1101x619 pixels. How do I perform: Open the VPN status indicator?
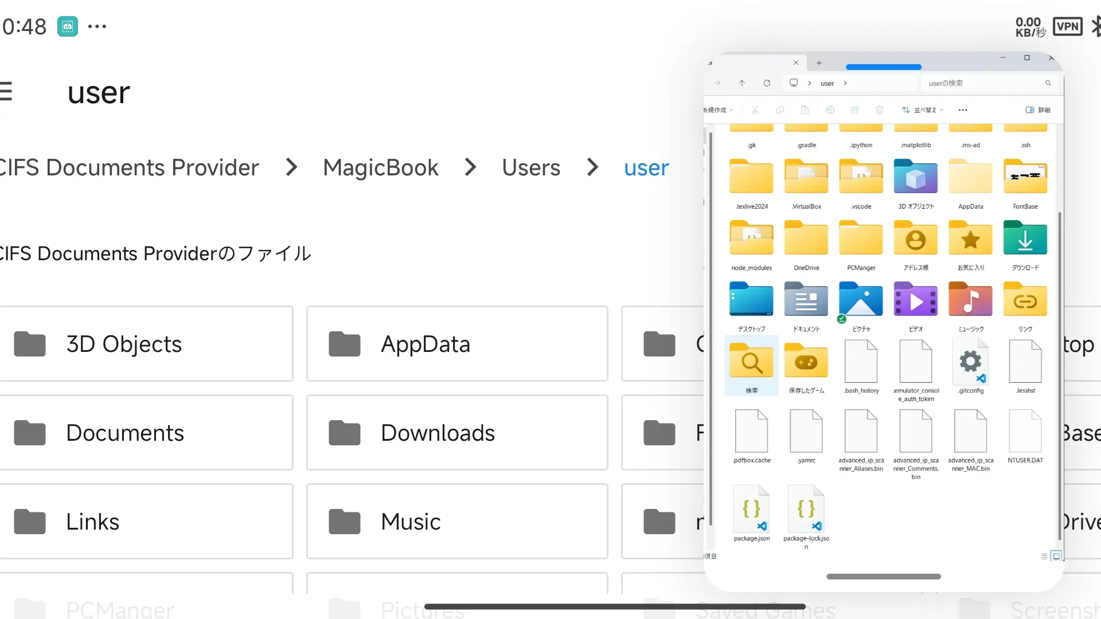click(x=1067, y=26)
